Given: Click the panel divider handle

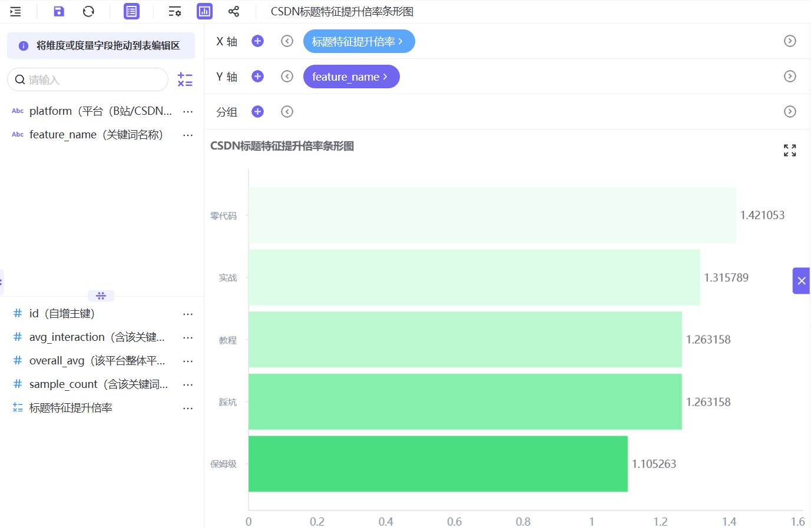Looking at the screenshot, I should [x=101, y=295].
